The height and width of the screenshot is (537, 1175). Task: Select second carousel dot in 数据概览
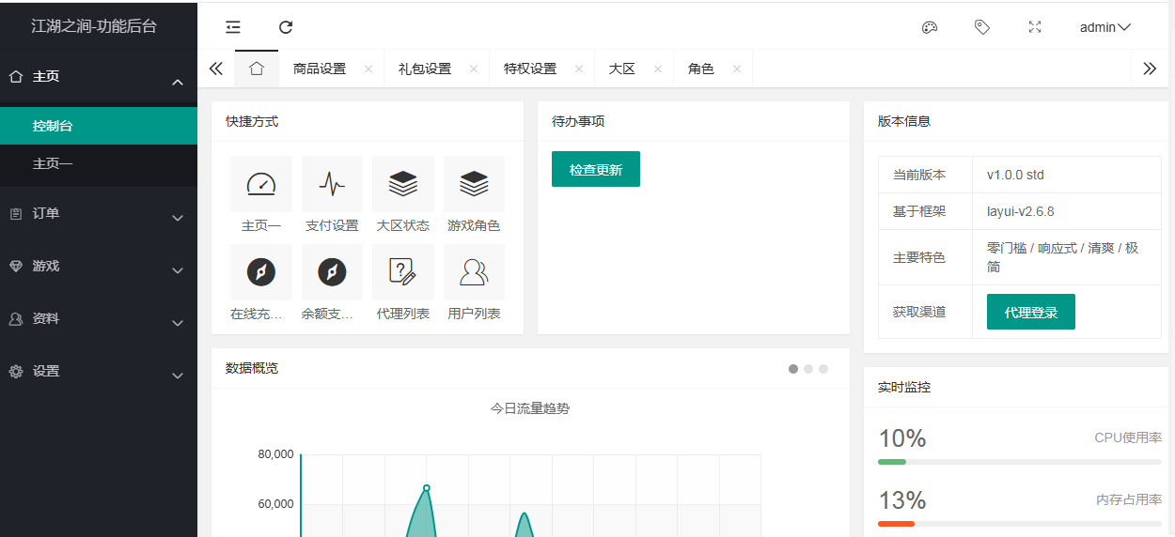(808, 369)
